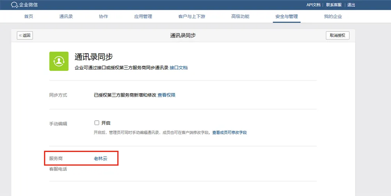The height and width of the screenshot is (196, 391).
Task: Open 查看成员可修改字段 link
Action: coord(229,132)
